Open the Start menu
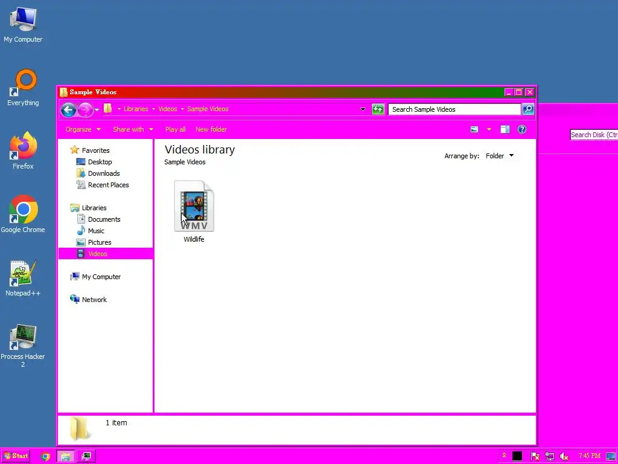This screenshot has width=618, height=464. (x=16, y=456)
